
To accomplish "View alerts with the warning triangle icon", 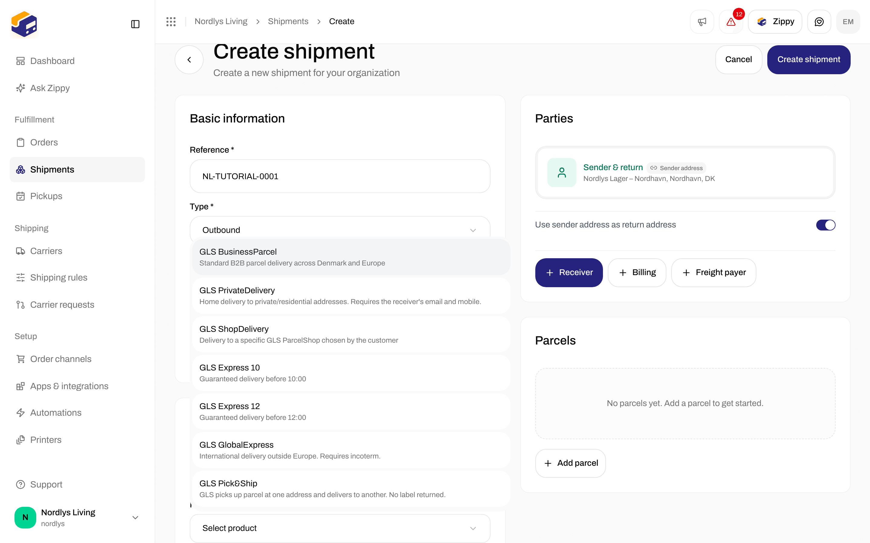I will pos(730,21).
